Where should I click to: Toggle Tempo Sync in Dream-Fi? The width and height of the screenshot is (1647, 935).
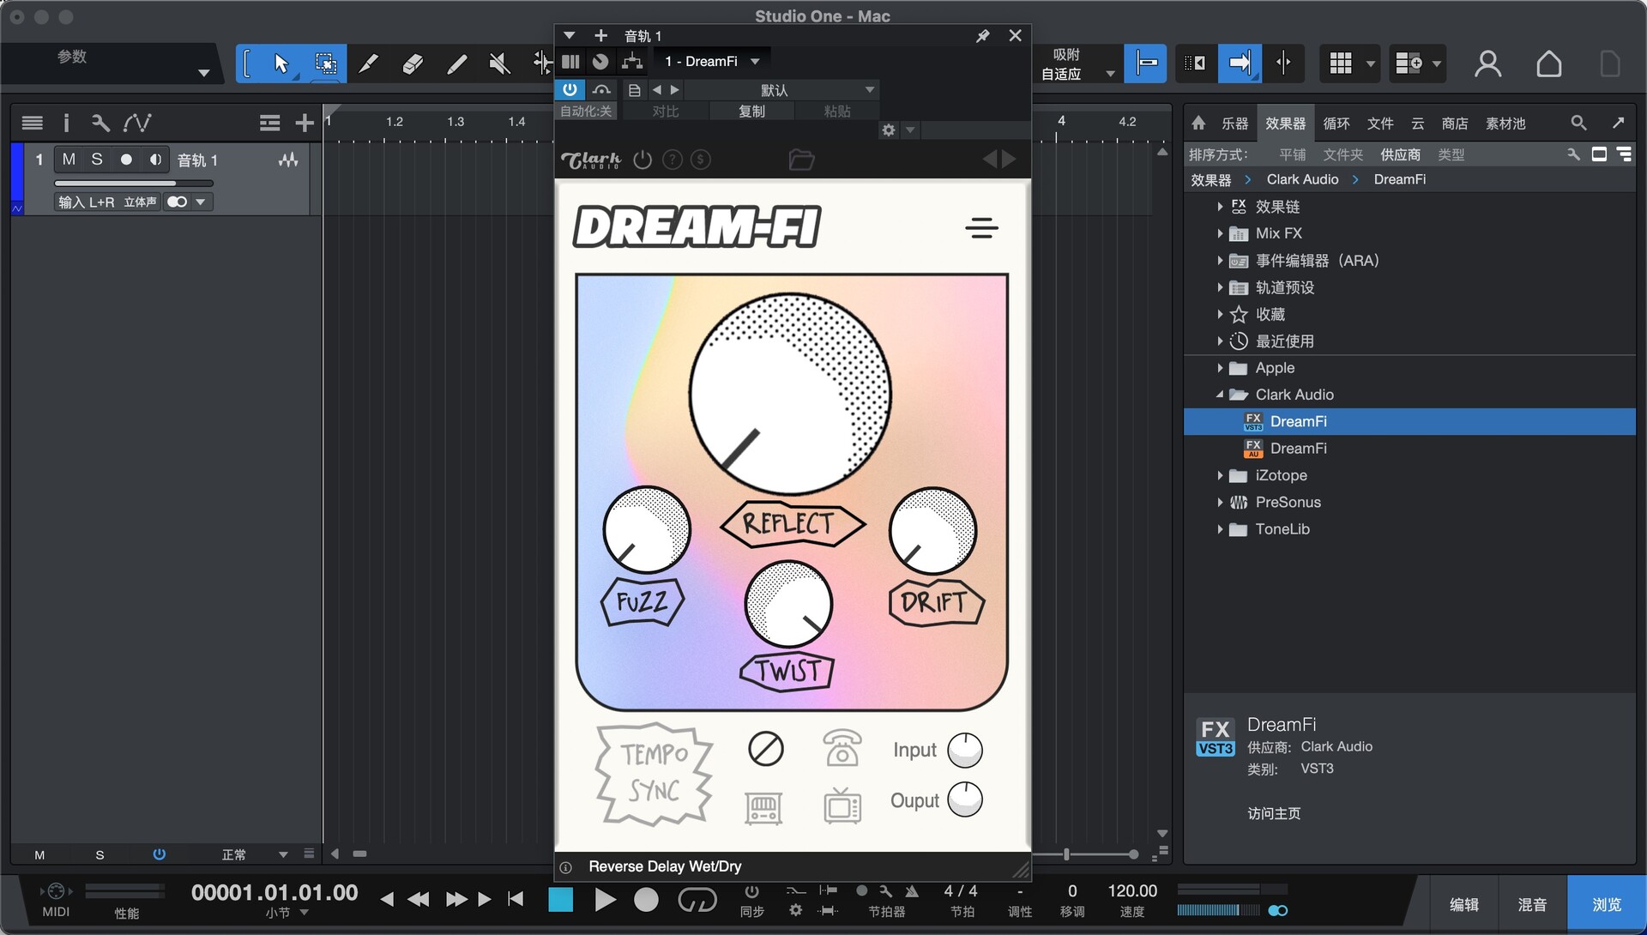[655, 773]
